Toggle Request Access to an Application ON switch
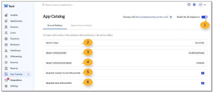This screenshot has width=213, height=92. tap(202, 73)
